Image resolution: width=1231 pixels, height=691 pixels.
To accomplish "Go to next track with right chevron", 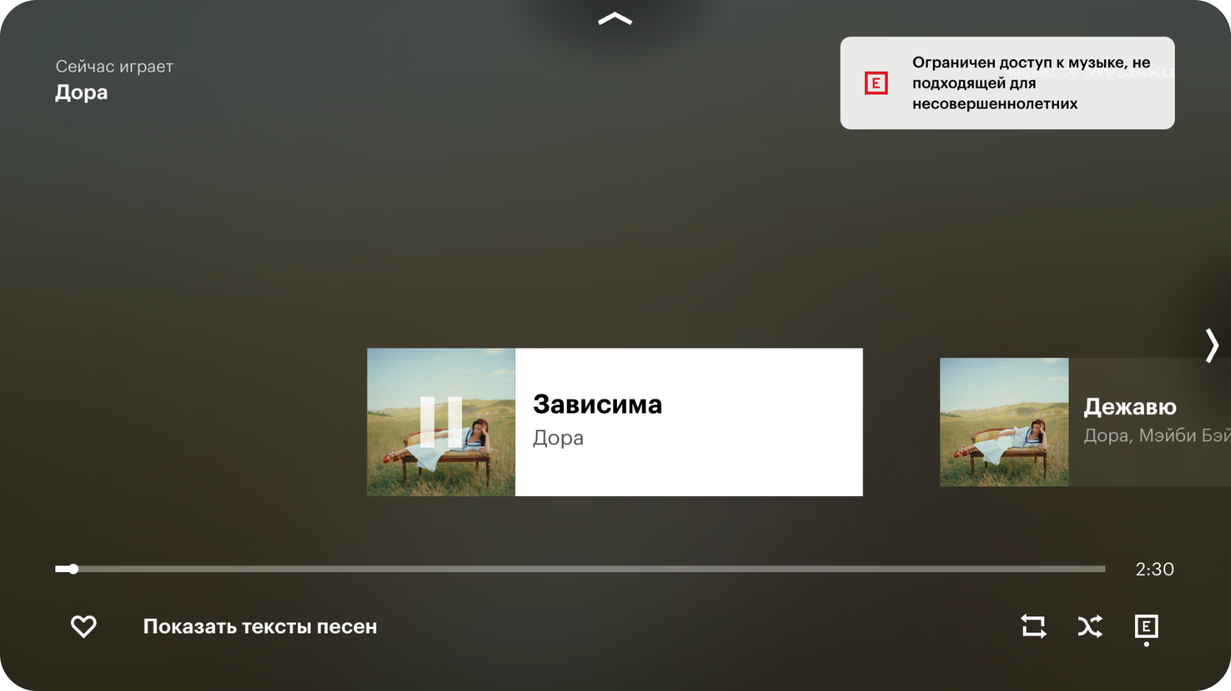I will click(x=1211, y=345).
